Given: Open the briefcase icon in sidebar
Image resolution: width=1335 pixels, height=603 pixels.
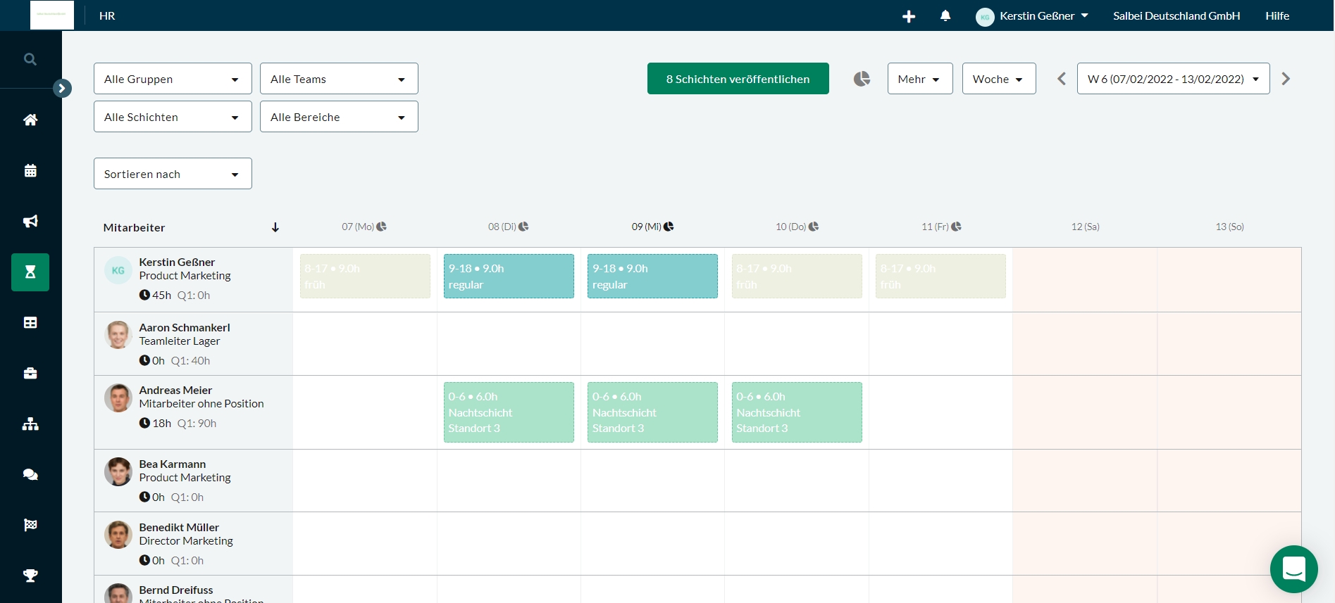Looking at the screenshot, I should click(x=30, y=374).
